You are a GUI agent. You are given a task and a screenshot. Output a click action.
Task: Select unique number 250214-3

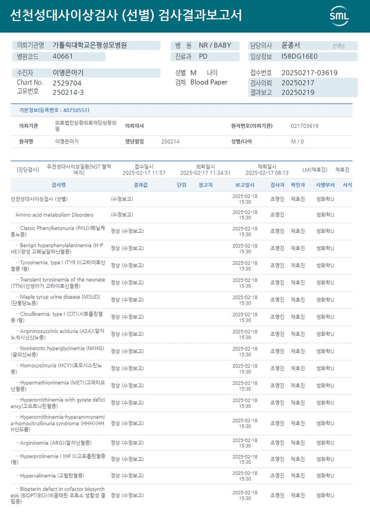[x=68, y=92]
